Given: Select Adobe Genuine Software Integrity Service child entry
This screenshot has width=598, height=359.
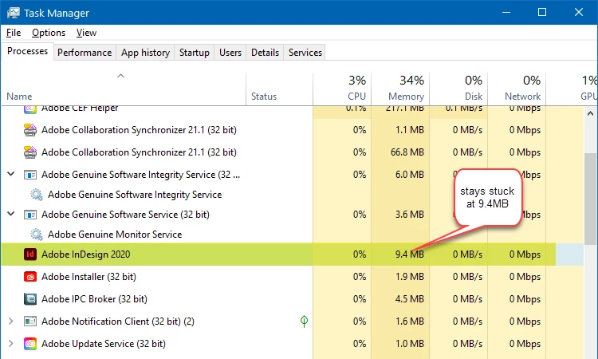Looking at the screenshot, I should (x=135, y=195).
